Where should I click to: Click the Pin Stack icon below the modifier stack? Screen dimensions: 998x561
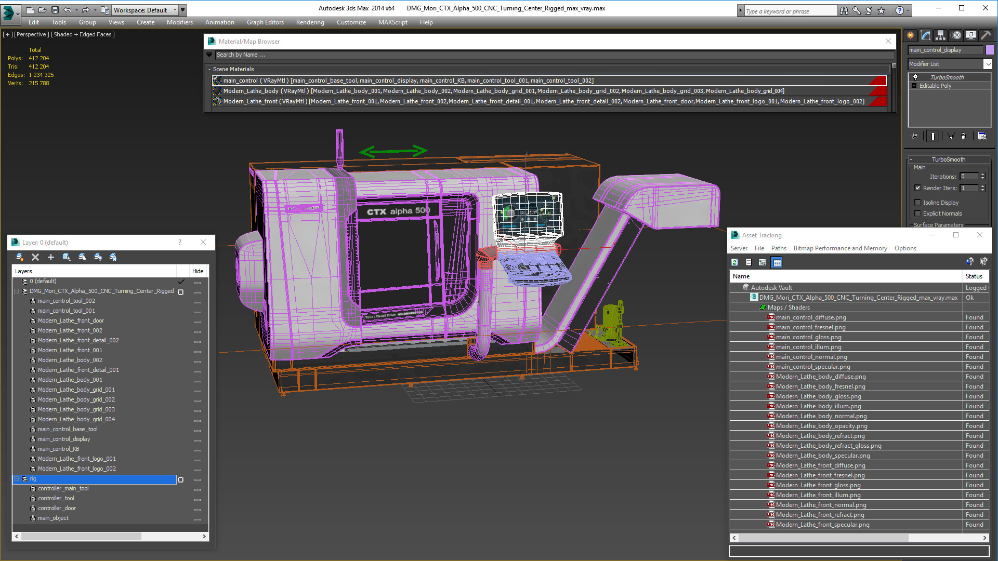coord(915,136)
